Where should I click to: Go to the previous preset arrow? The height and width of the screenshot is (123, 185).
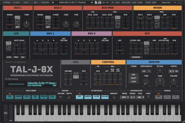tap(53, 2)
